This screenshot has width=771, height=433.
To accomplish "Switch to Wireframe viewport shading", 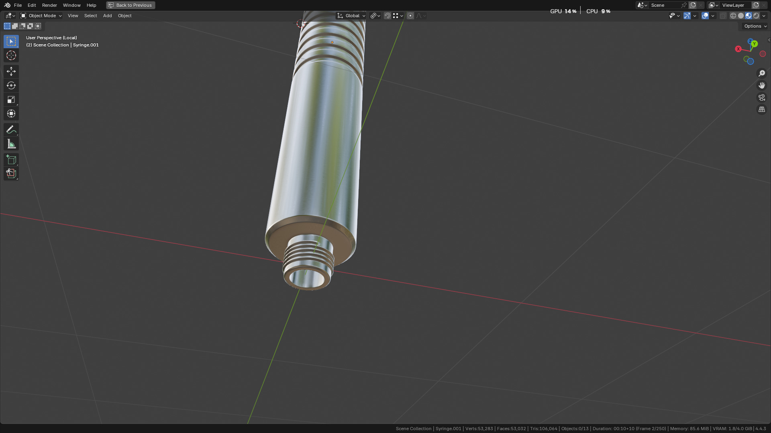I will [x=733, y=16].
